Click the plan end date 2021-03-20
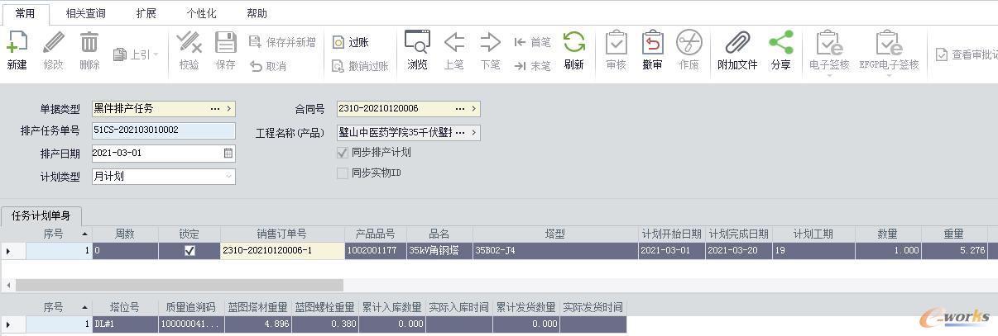 click(x=738, y=251)
